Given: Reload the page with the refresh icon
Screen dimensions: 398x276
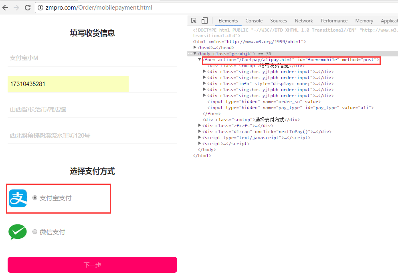Looking at the screenshot, I should pos(28,8).
